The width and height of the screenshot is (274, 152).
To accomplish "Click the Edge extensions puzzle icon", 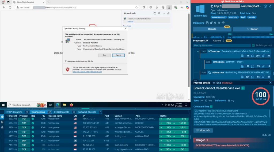I will 144,7.
